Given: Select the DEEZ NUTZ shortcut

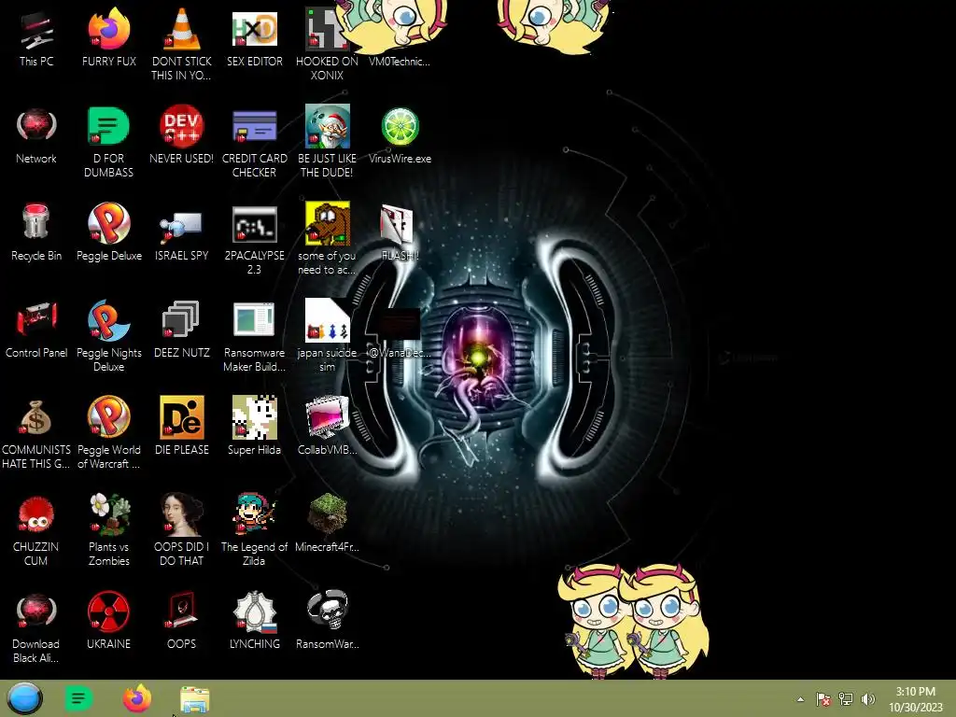Looking at the screenshot, I should pyautogui.click(x=181, y=319).
